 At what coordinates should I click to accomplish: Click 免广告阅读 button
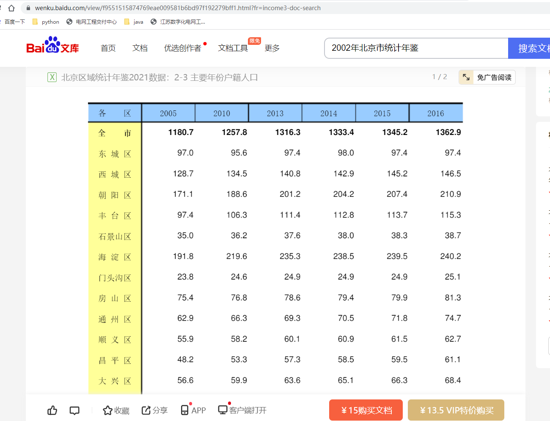point(487,77)
